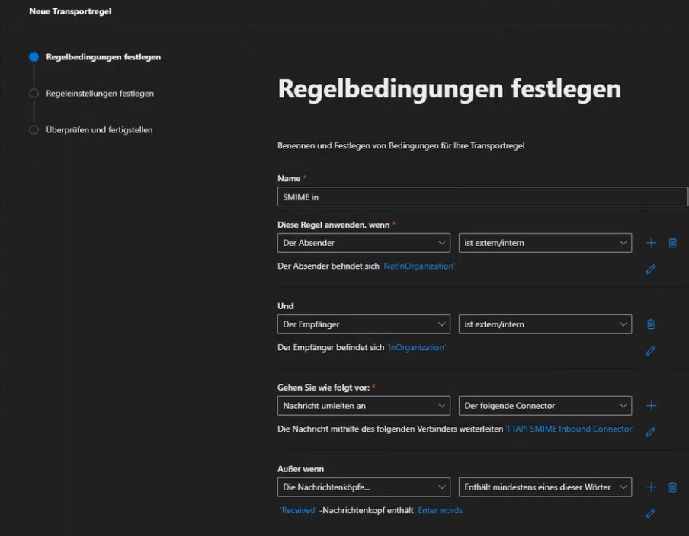Go to step 'Überprüfen und fertigstellen'

click(99, 130)
